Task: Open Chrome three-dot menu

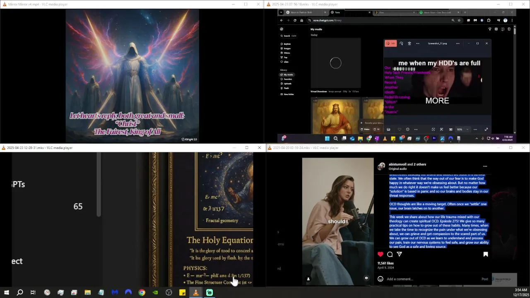Action: [x=512, y=20]
